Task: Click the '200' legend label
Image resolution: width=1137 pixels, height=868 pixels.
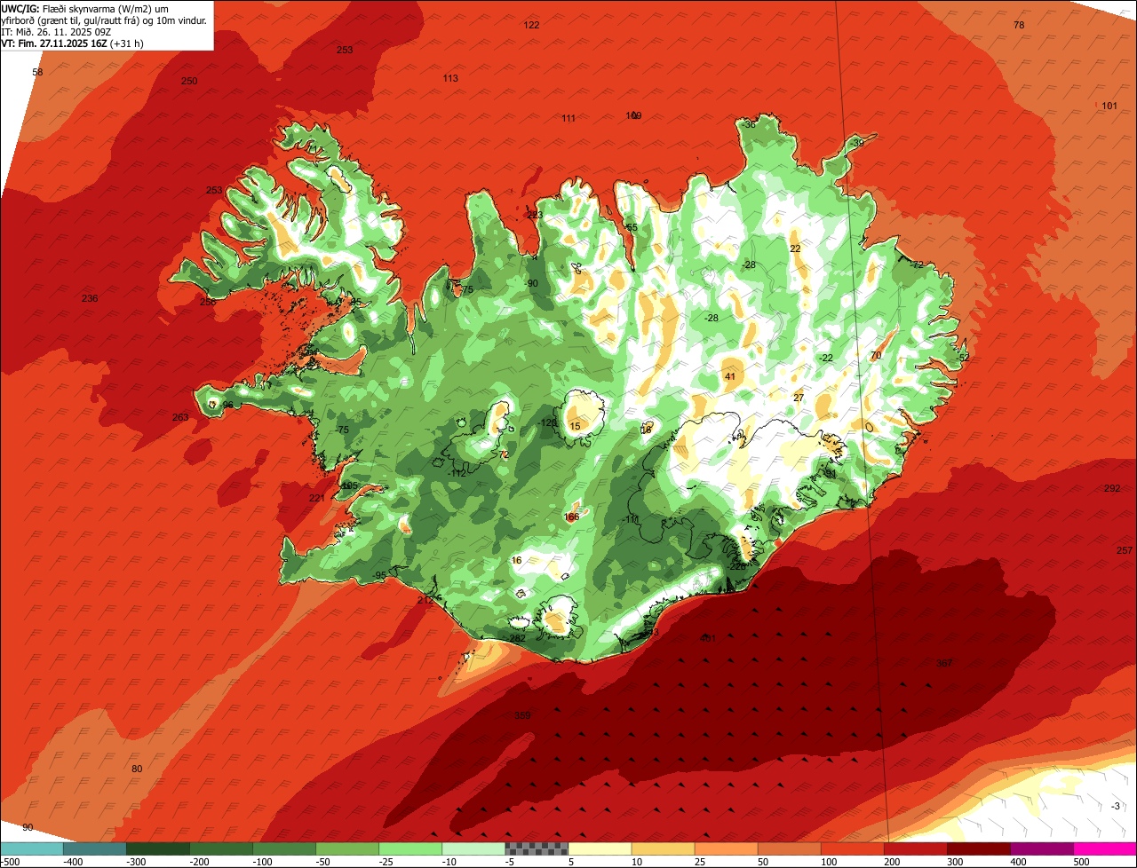Action: click(x=893, y=862)
